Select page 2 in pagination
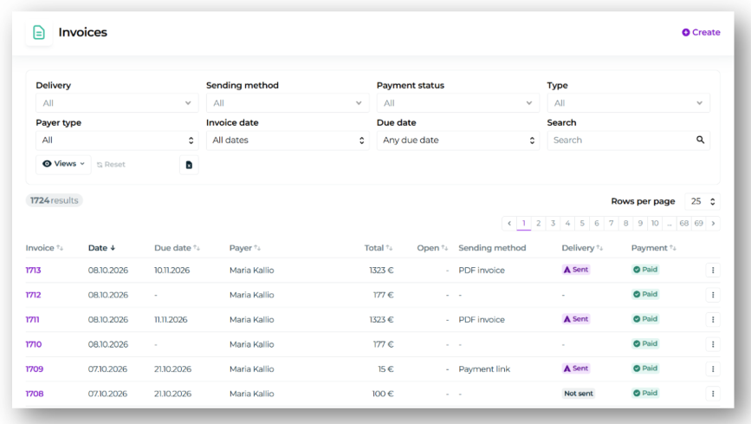751x424 pixels. coord(538,223)
